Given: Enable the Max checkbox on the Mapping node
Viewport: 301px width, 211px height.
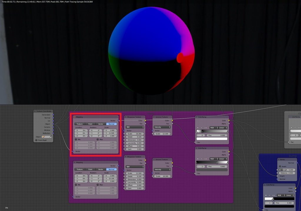Looking at the screenshot, I should (x=97, y=139).
